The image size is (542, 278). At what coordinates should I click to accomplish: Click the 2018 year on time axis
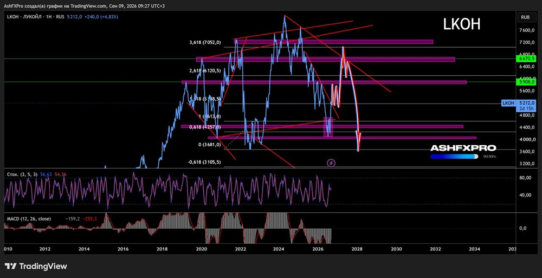162,249
